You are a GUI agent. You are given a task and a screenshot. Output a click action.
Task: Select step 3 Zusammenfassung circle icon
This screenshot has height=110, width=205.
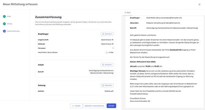pyautogui.click(x=4, y=31)
